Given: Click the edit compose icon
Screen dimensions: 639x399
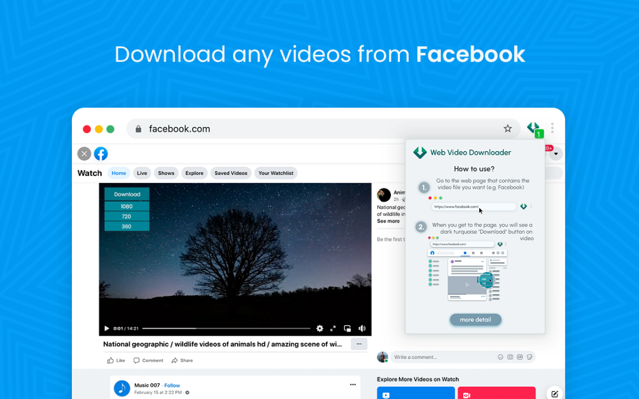Looking at the screenshot, I should pos(555,394).
